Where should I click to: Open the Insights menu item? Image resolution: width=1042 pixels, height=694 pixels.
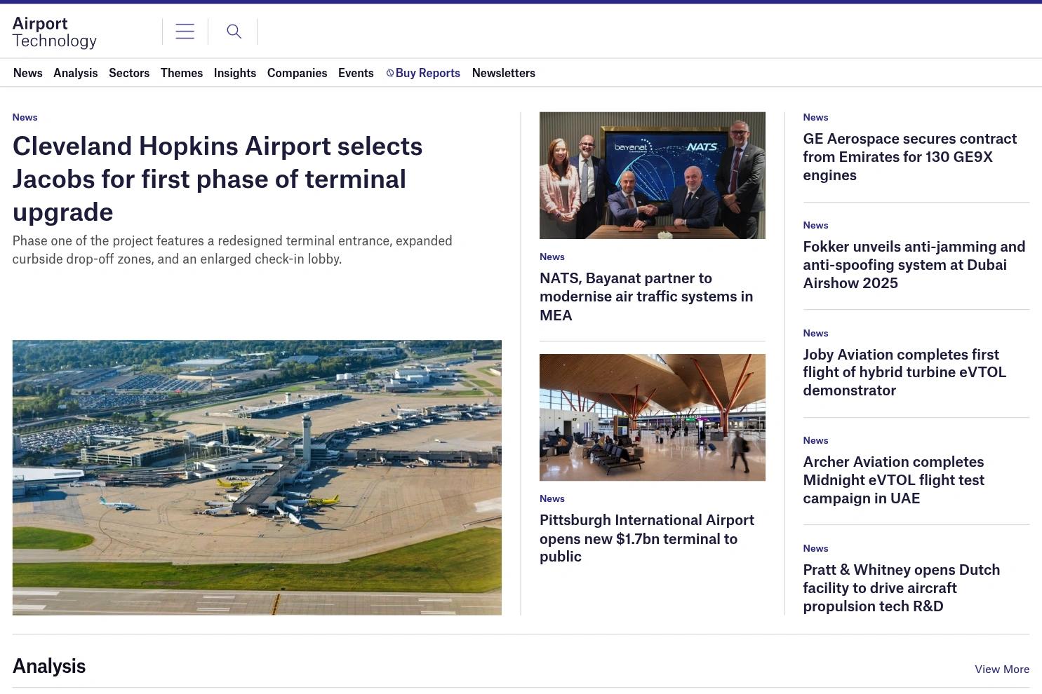(235, 73)
